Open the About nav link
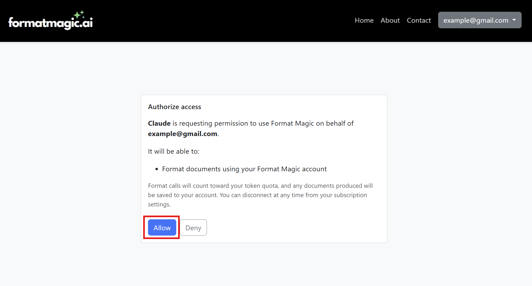 [x=390, y=20]
